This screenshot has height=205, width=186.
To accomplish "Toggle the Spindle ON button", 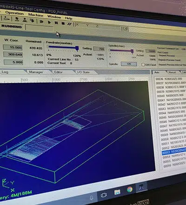I will pyautogui.click(x=129, y=64).
